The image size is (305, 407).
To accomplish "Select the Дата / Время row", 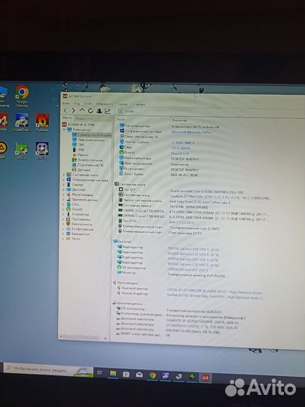I will 158,174.
